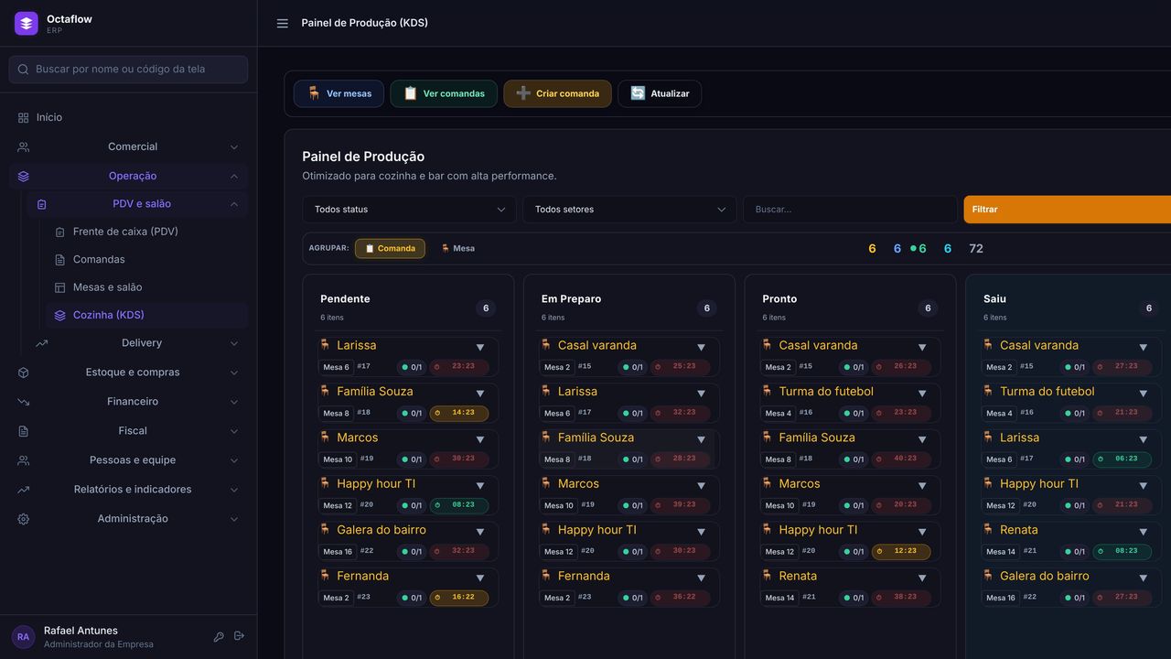The width and height of the screenshot is (1171, 659).
Task: Click the key icon beside Rafael Antunes
Action: [x=219, y=637]
